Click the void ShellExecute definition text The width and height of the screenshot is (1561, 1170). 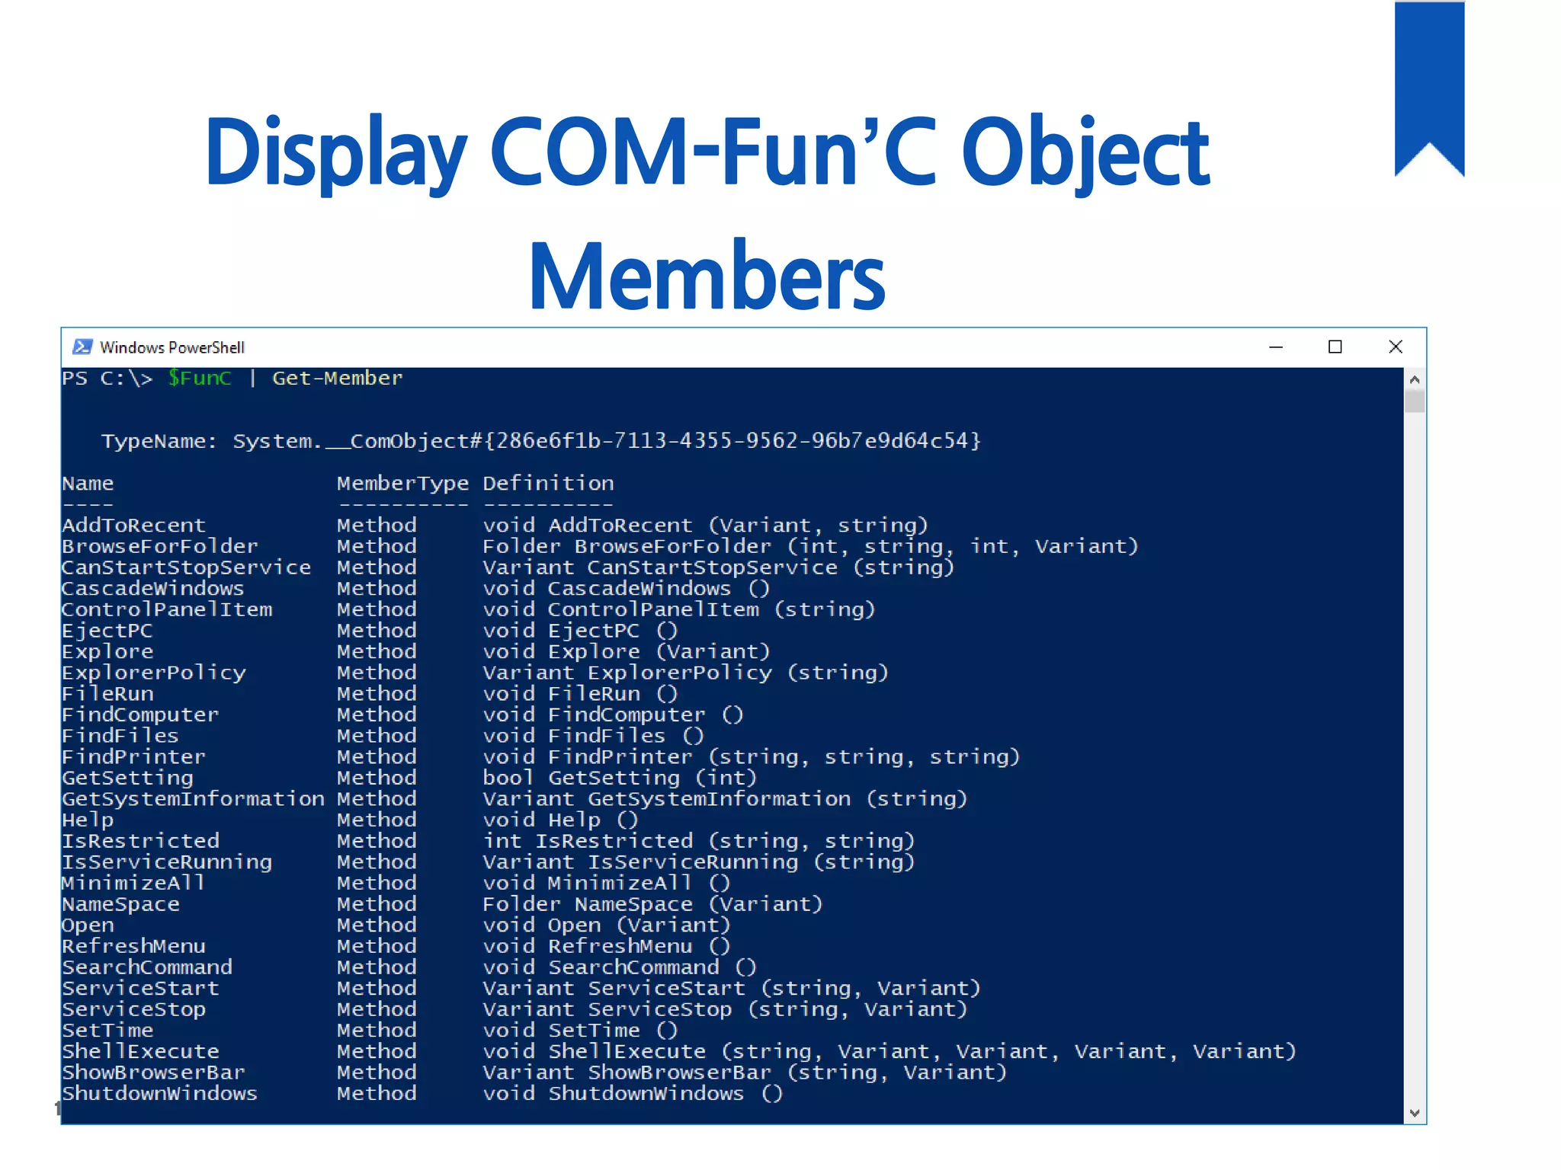click(x=889, y=1052)
